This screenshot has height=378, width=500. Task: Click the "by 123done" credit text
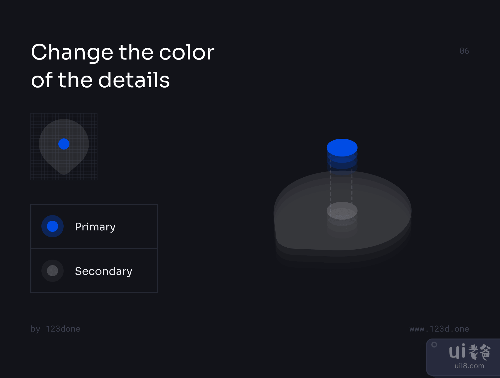[x=55, y=329]
